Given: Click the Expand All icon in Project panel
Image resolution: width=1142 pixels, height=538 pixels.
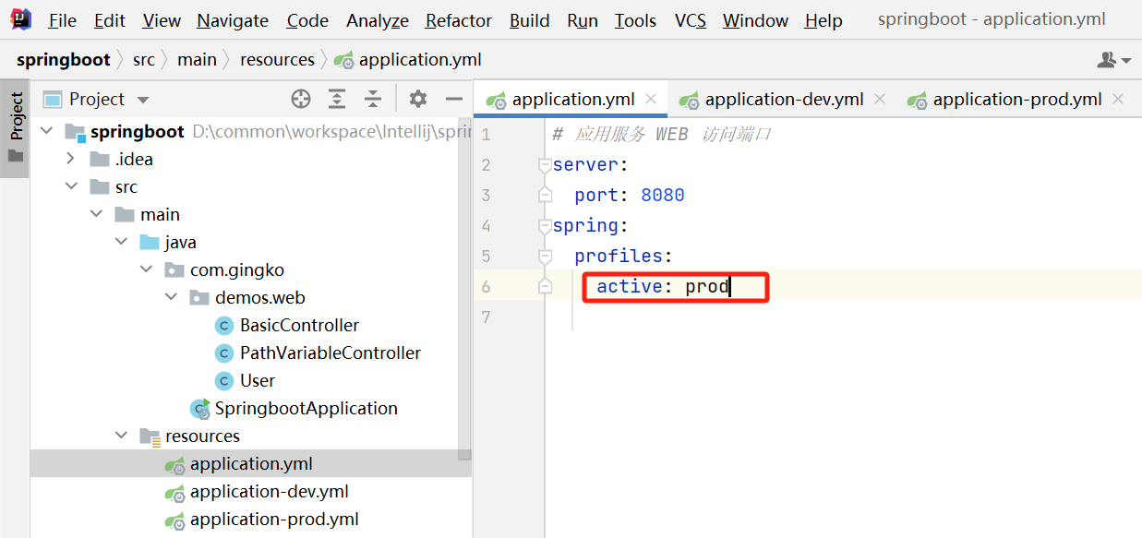Looking at the screenshot, I should point(337,99).
